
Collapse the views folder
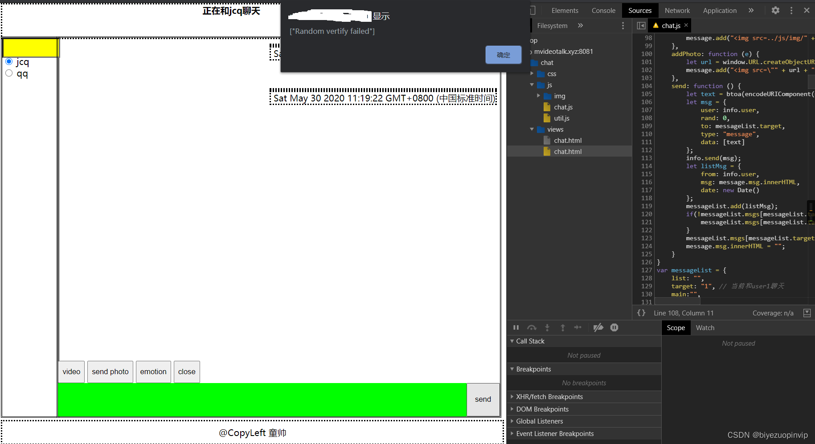pyautogui.click(x=532, y=129)
